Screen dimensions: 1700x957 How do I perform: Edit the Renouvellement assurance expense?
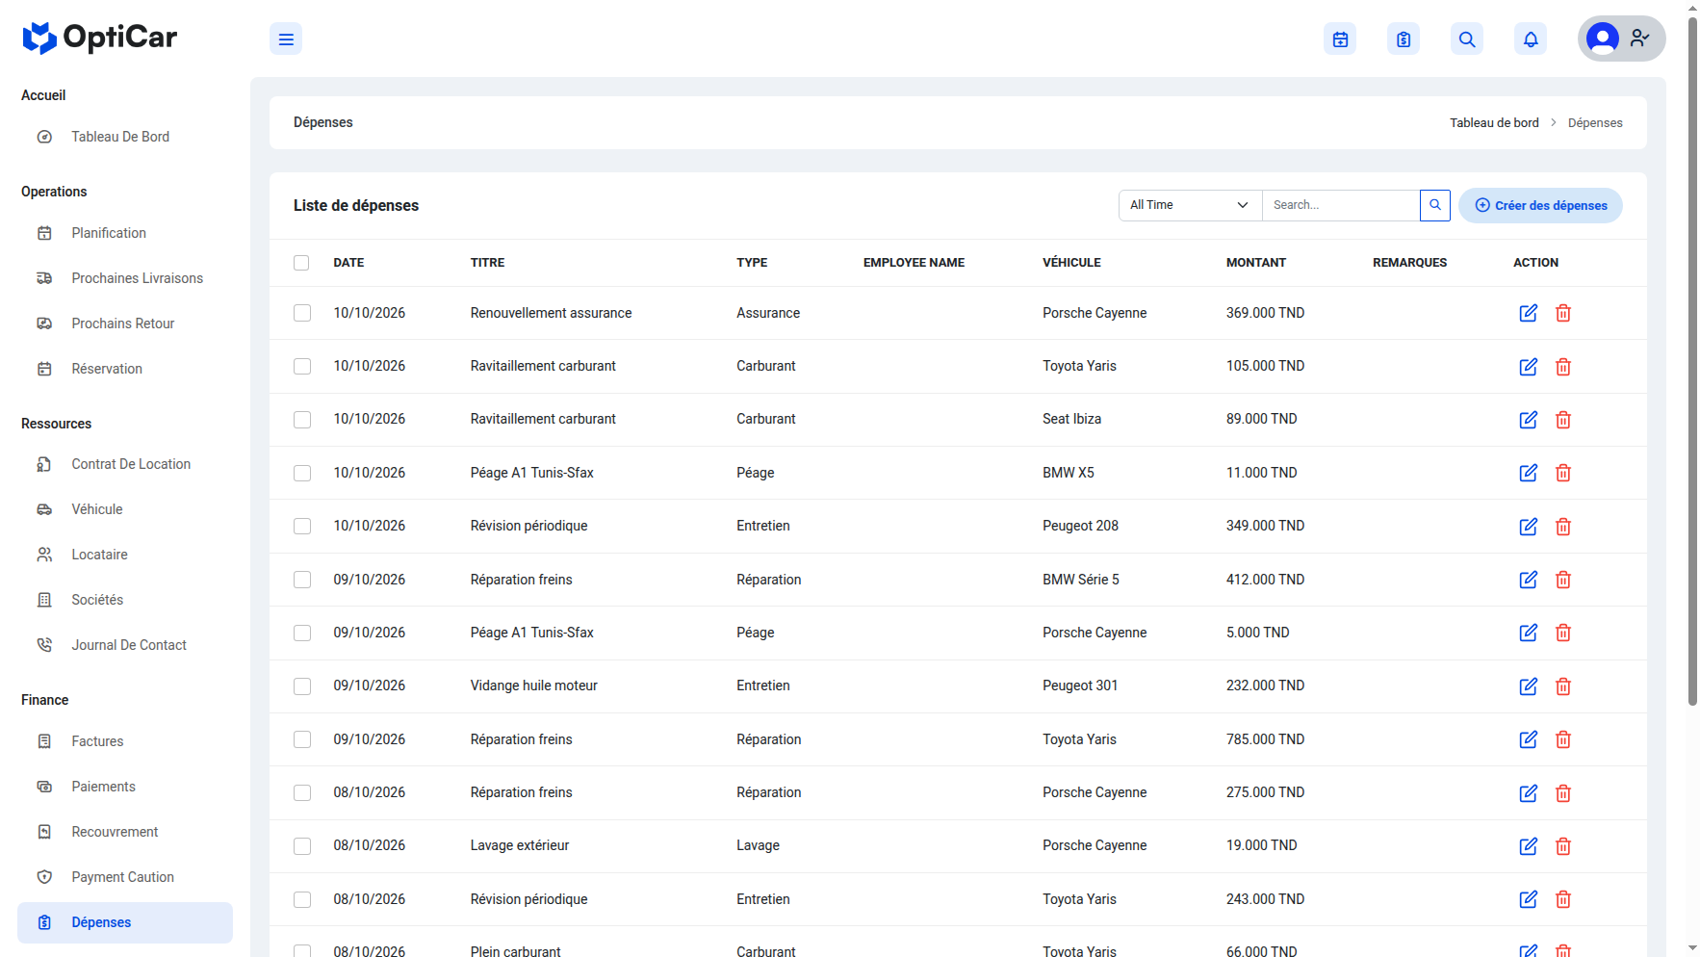pyautogui.click(x=1529, y=313)
